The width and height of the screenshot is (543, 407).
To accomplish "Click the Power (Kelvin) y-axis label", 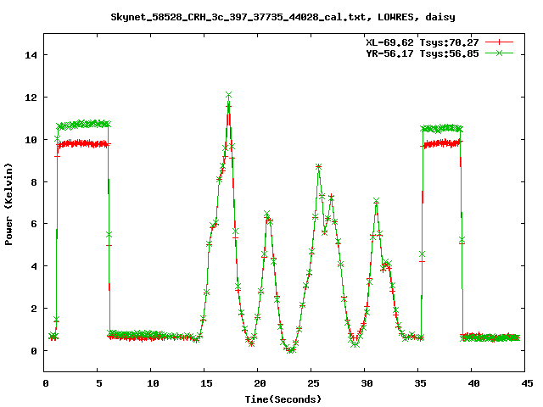I will point(8,204).
